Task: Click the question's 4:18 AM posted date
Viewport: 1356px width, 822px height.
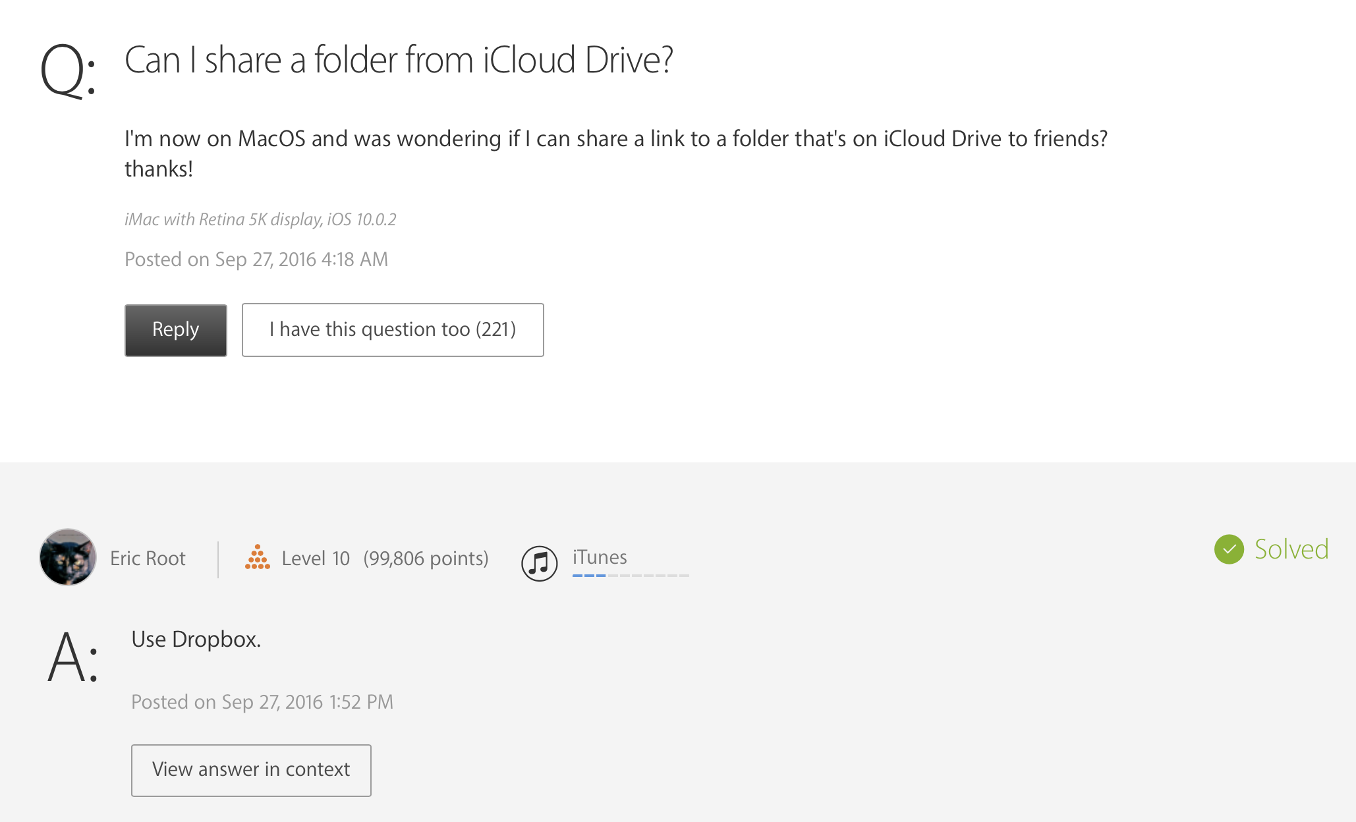Action: coord(256,260)
